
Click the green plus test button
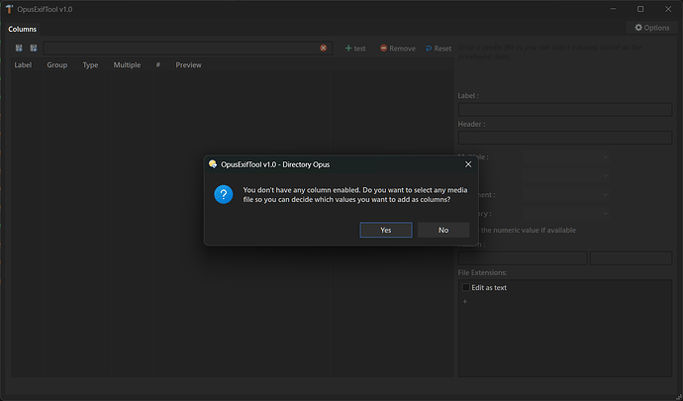pos(355,48)
